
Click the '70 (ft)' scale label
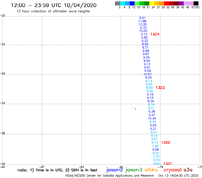195,7
